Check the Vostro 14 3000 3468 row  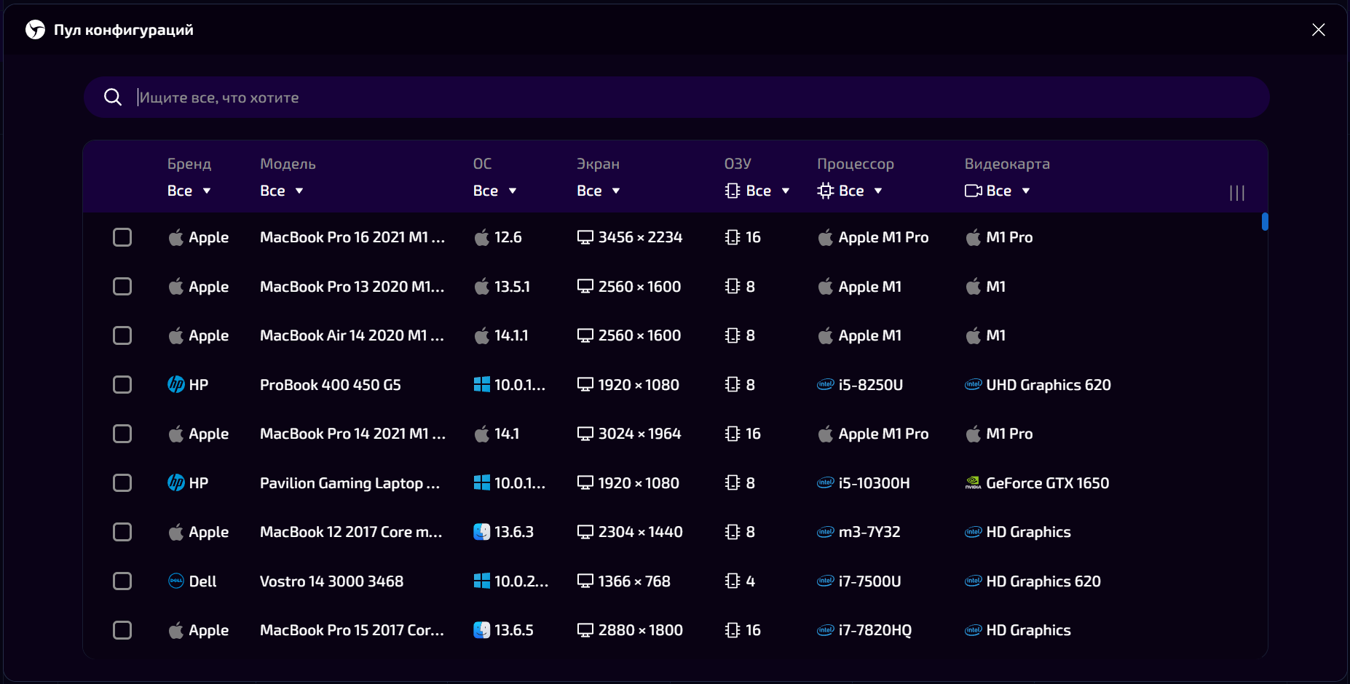point(122,581)
